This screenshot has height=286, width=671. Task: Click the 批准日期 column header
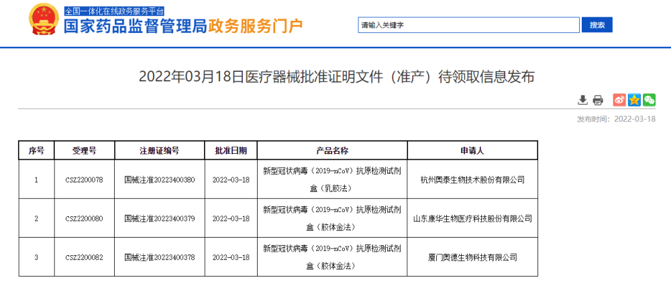point(230,150)
